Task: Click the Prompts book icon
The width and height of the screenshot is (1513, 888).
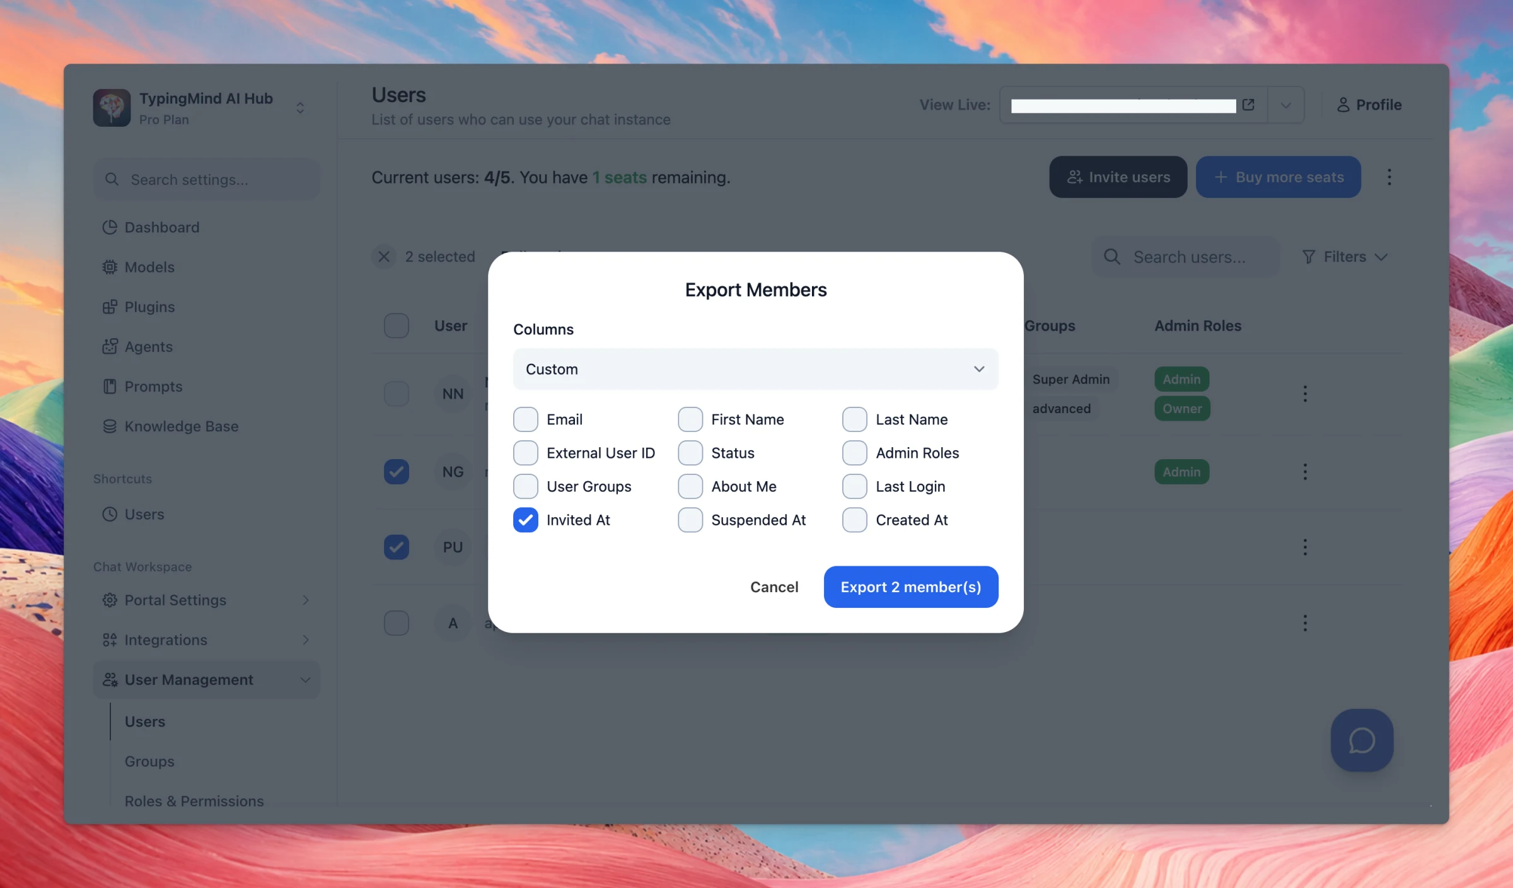Action: [110, 386]
